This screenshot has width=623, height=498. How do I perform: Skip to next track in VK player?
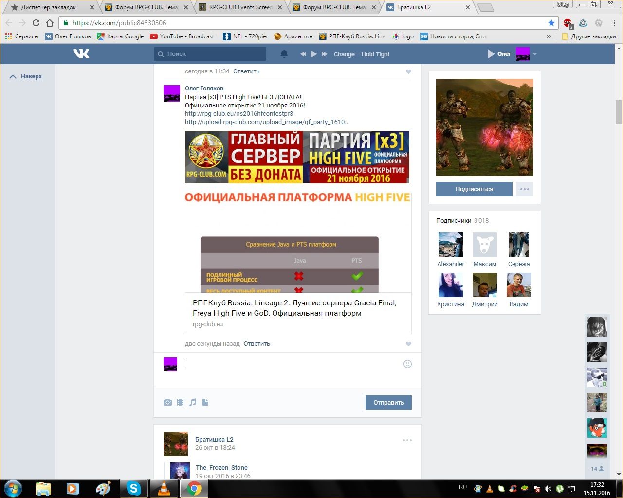point(324,54)
